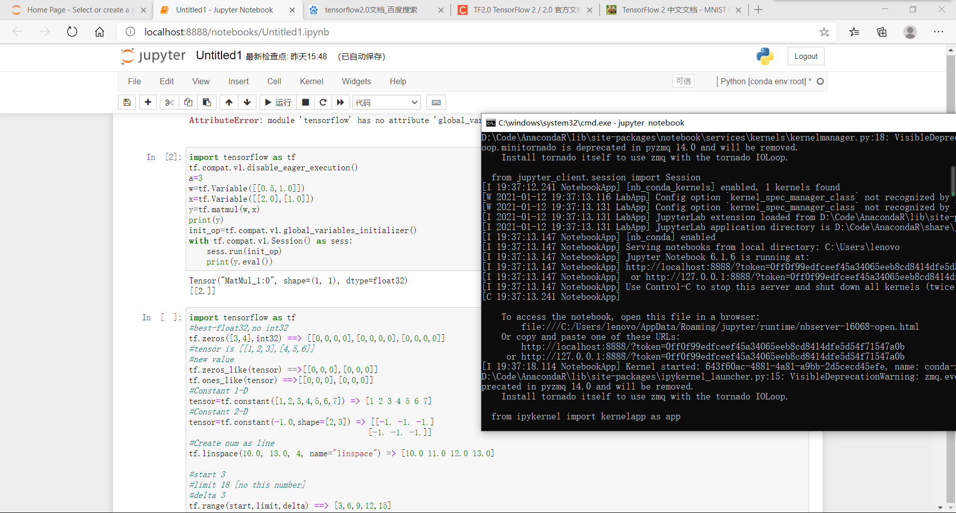
Task: Add this page to favorites star
Action: (x=825, y=32)
